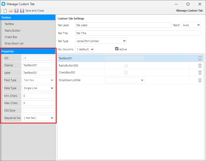This screenshot has width=206, height=161.
Task: Remove CheckBox003 using its trash icon
Action: pyautogui.click(x=200, y=72)
